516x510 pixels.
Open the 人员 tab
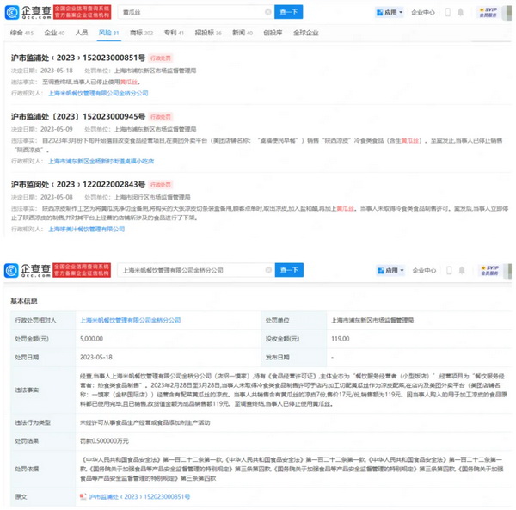click(x=82, y=33)
